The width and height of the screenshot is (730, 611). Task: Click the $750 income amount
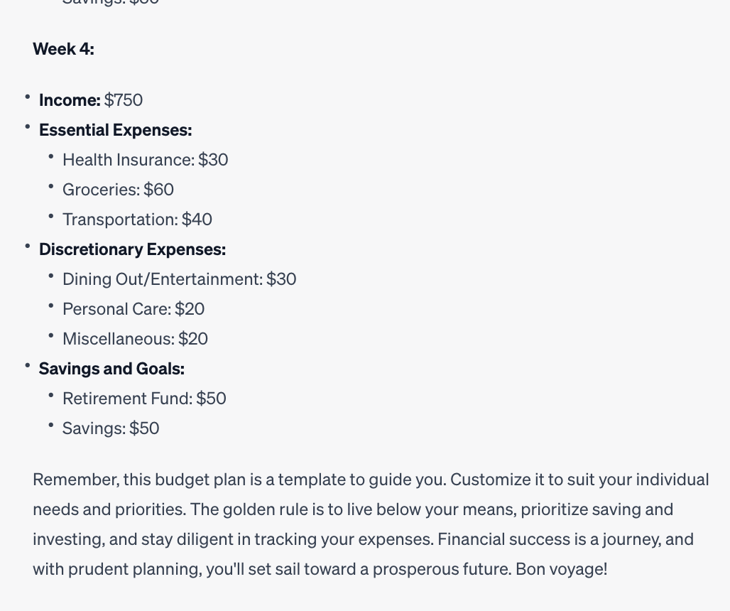pos(124,100)
